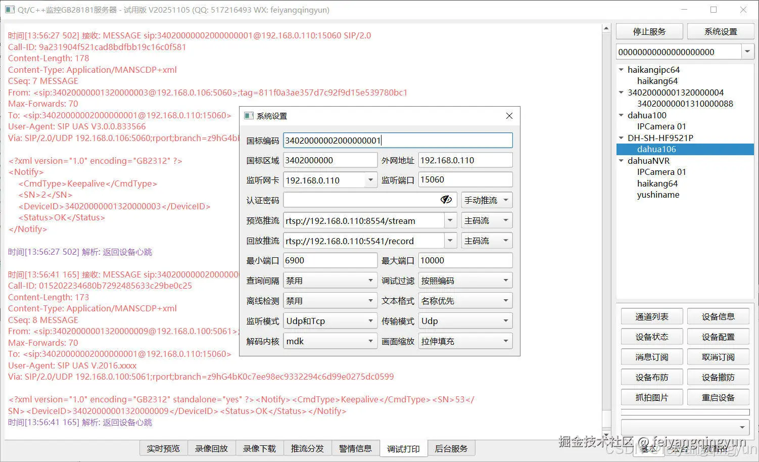Click the 设备状态 button
This screenshot has width=759, height=462.
click(652, 337)
